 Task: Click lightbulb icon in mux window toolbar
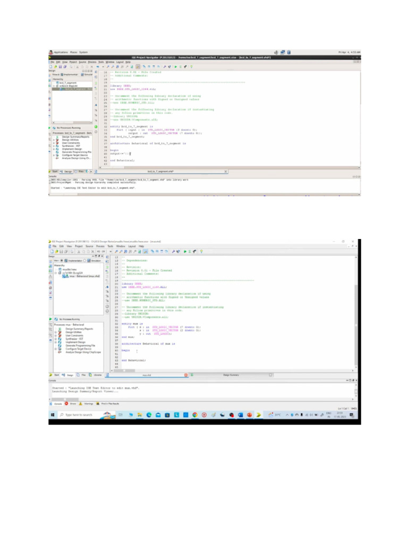click(201, 251)
